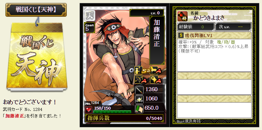Click the sword attack stat icon
This screenshot has width=262, height=130.
tap(139, 90)
